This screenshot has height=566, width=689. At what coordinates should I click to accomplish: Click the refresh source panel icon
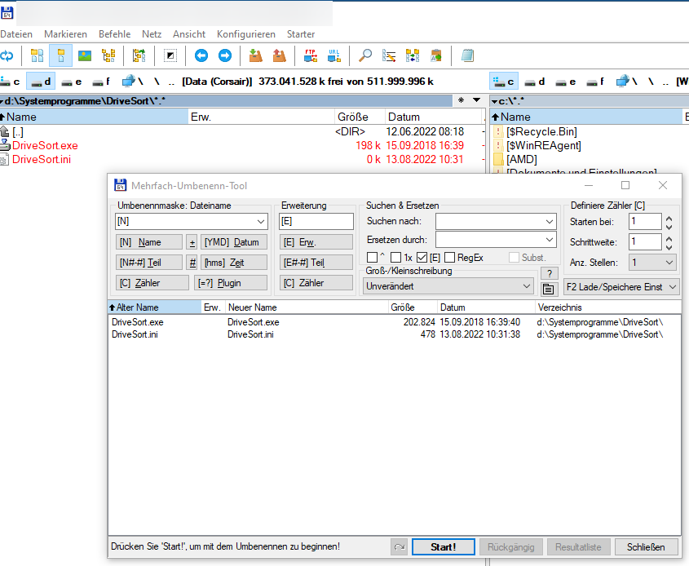[x=7, y=55]
